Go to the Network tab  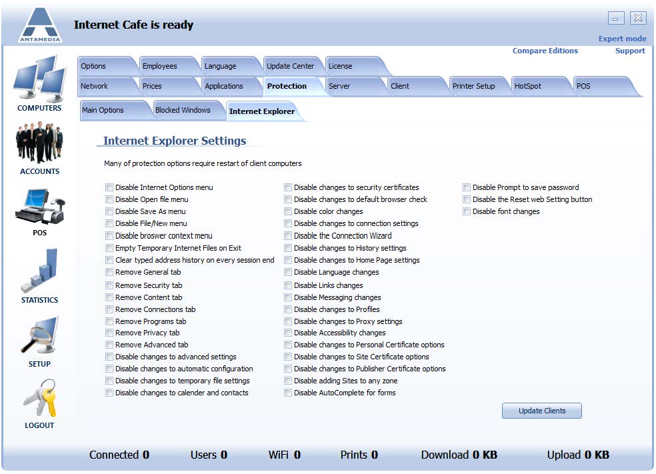click(107, 86)
